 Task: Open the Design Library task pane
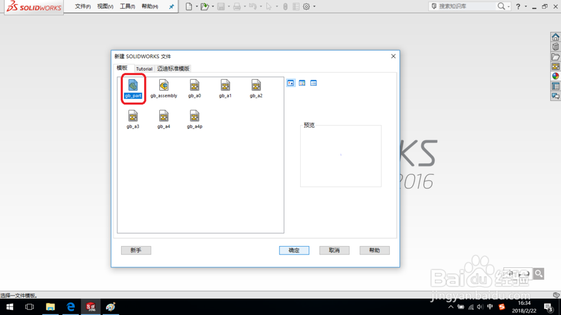point(555,47)
